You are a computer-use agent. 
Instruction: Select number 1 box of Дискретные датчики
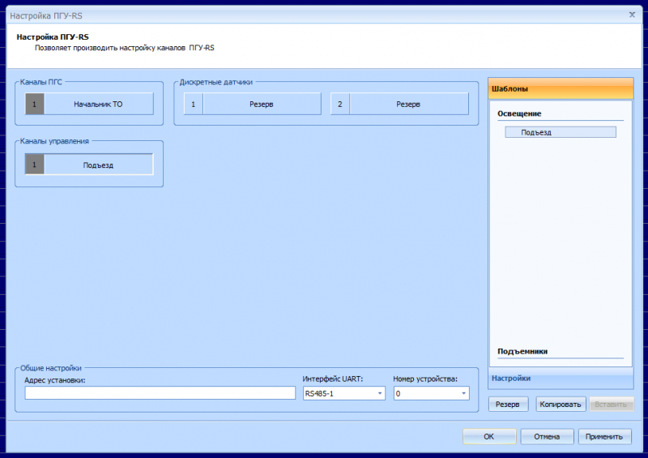pos(193,105)
